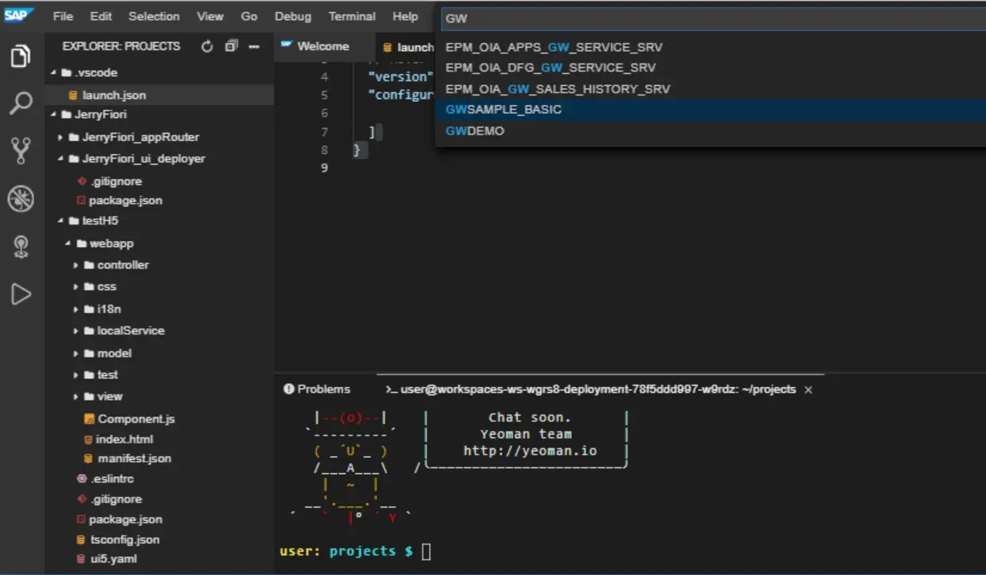The width and height of the screenshot is (986, 575).
Task: Open the explorer more actions ellipsis
Action: (254, 46)
